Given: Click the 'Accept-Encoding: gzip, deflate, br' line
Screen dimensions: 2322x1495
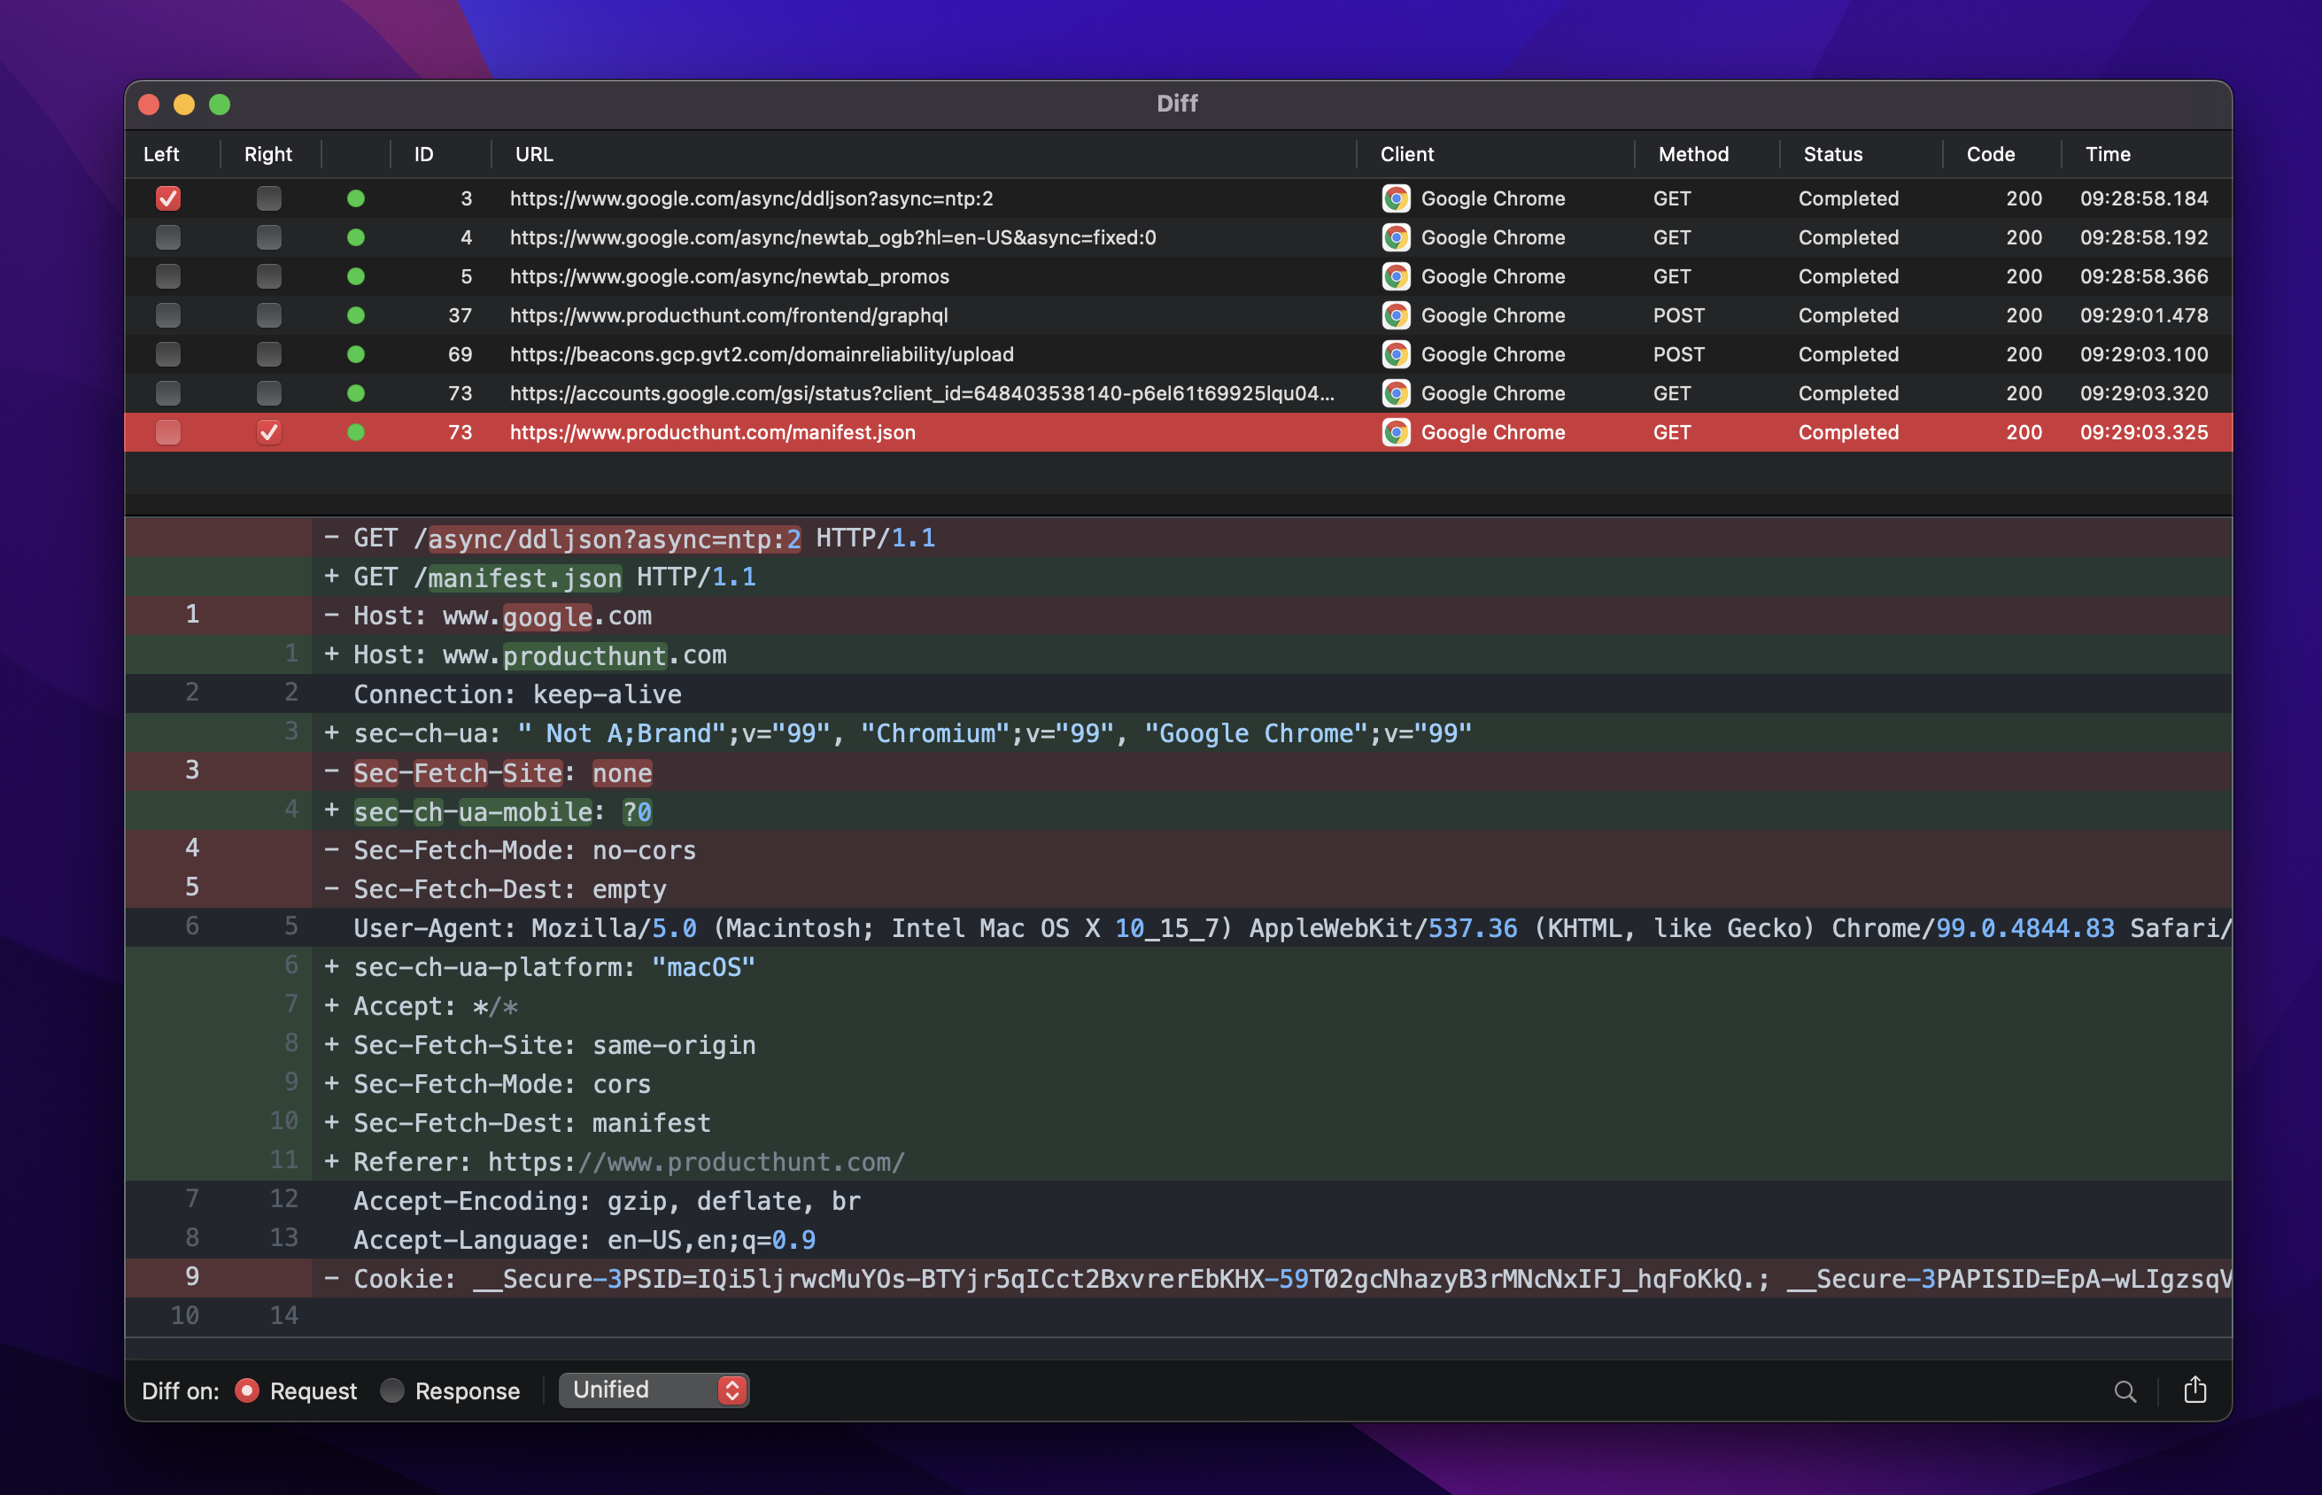Looking at the screenshot, I should pyautogui.click(x=1179, y=1201).
